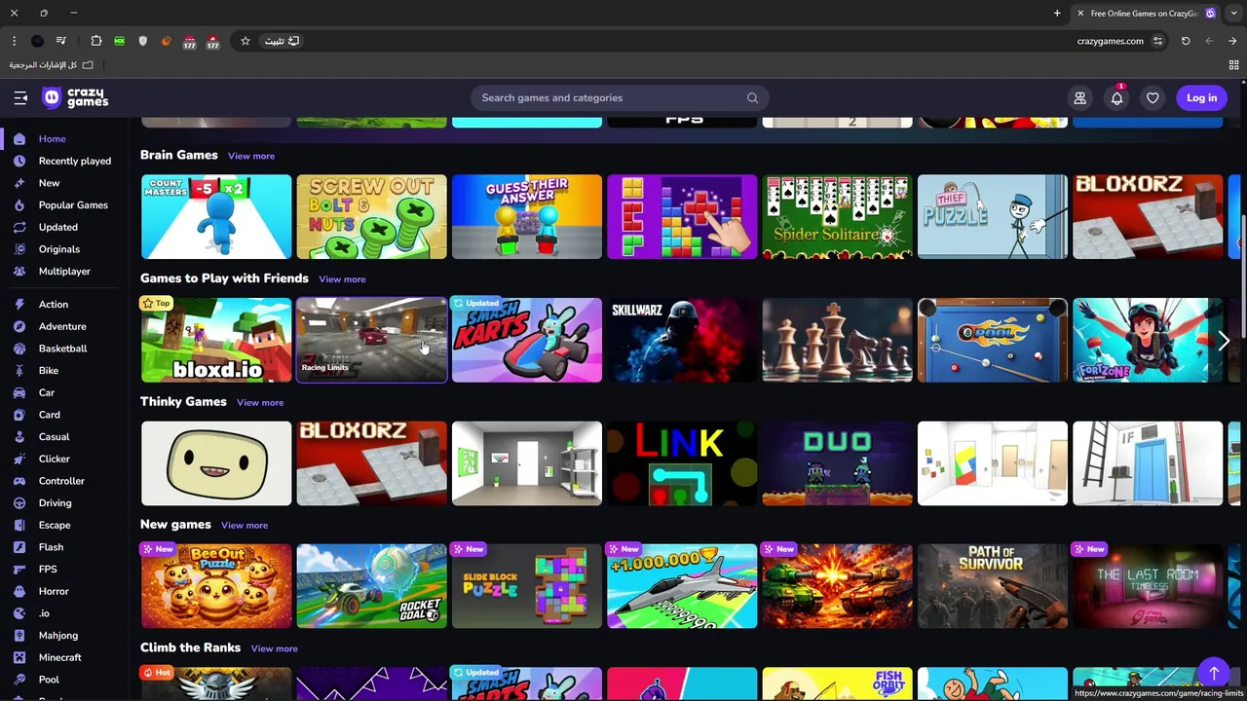Open the Thief Puzzle thumbnail

(x=993, y=217)
